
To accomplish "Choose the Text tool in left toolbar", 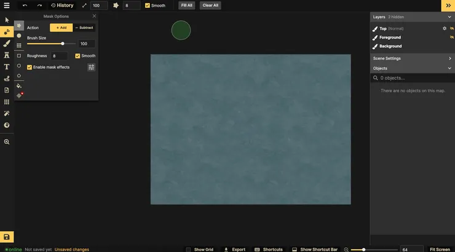I will click(7, 66).
